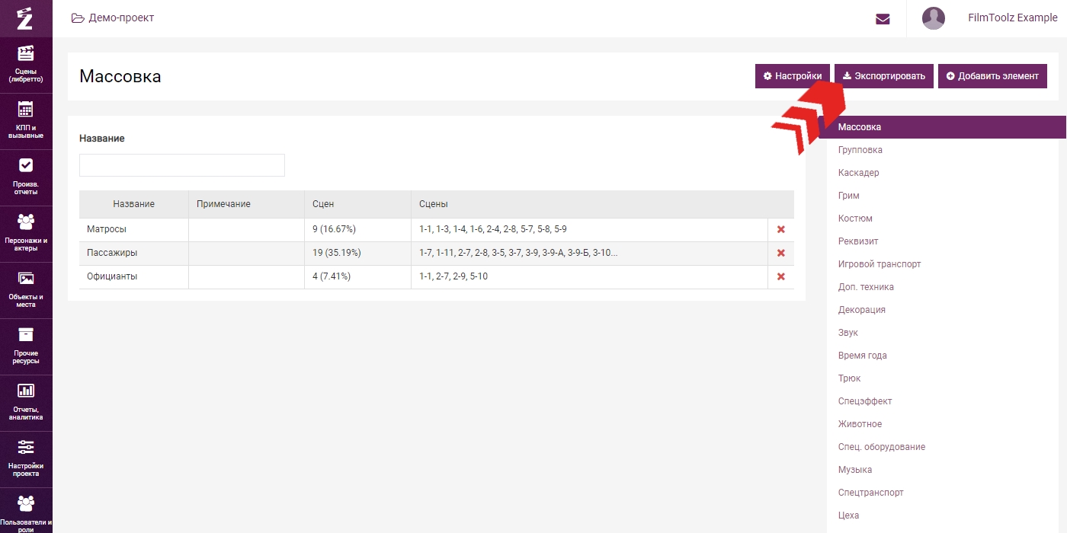Open FilmToolz Example user menu
This screenshot has width=1067, height=533.
tap(1012, 18)
